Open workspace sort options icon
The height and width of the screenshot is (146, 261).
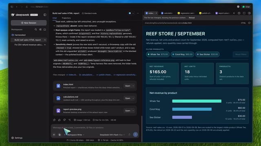(x=40, y=30)
